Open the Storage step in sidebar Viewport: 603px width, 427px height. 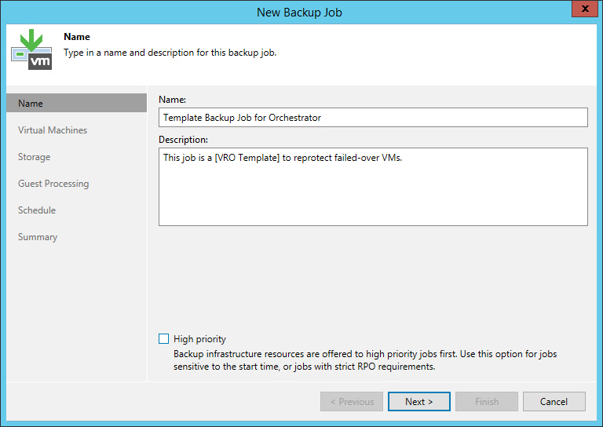pyautogui.click(x=35, y=157)
